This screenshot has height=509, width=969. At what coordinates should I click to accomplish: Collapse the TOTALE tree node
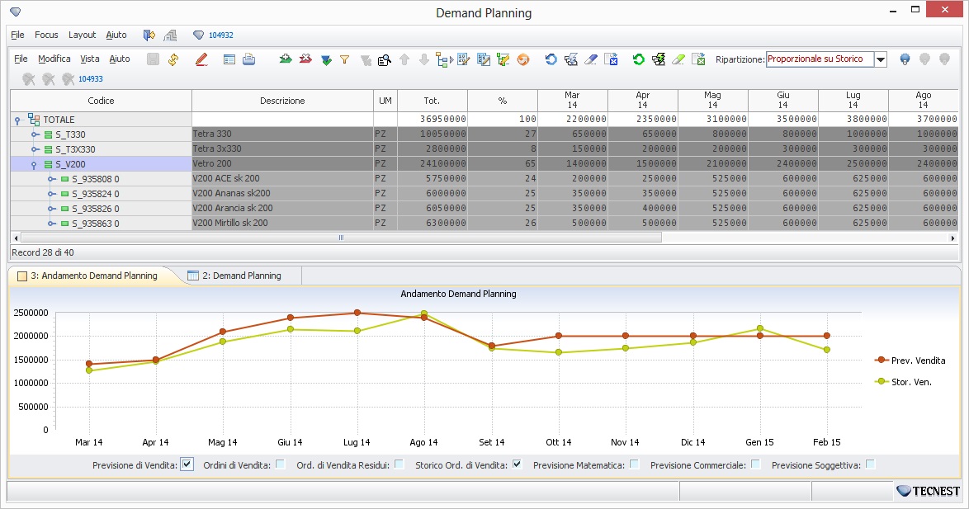point(17,120)
